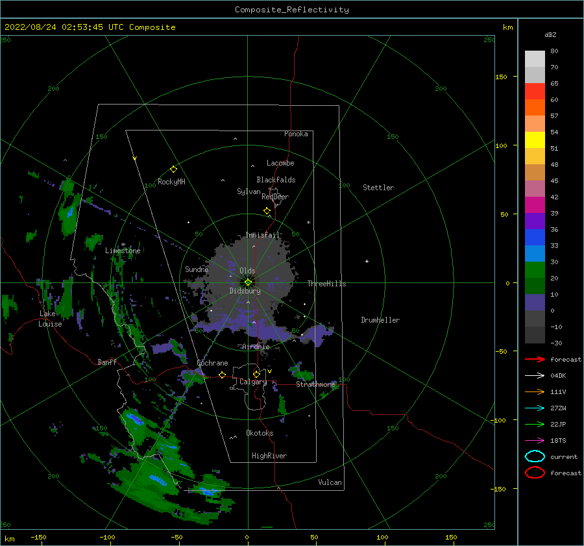Click the Stettler city label
The width and height of the screenshot is (584, 546).
(378, 188)
